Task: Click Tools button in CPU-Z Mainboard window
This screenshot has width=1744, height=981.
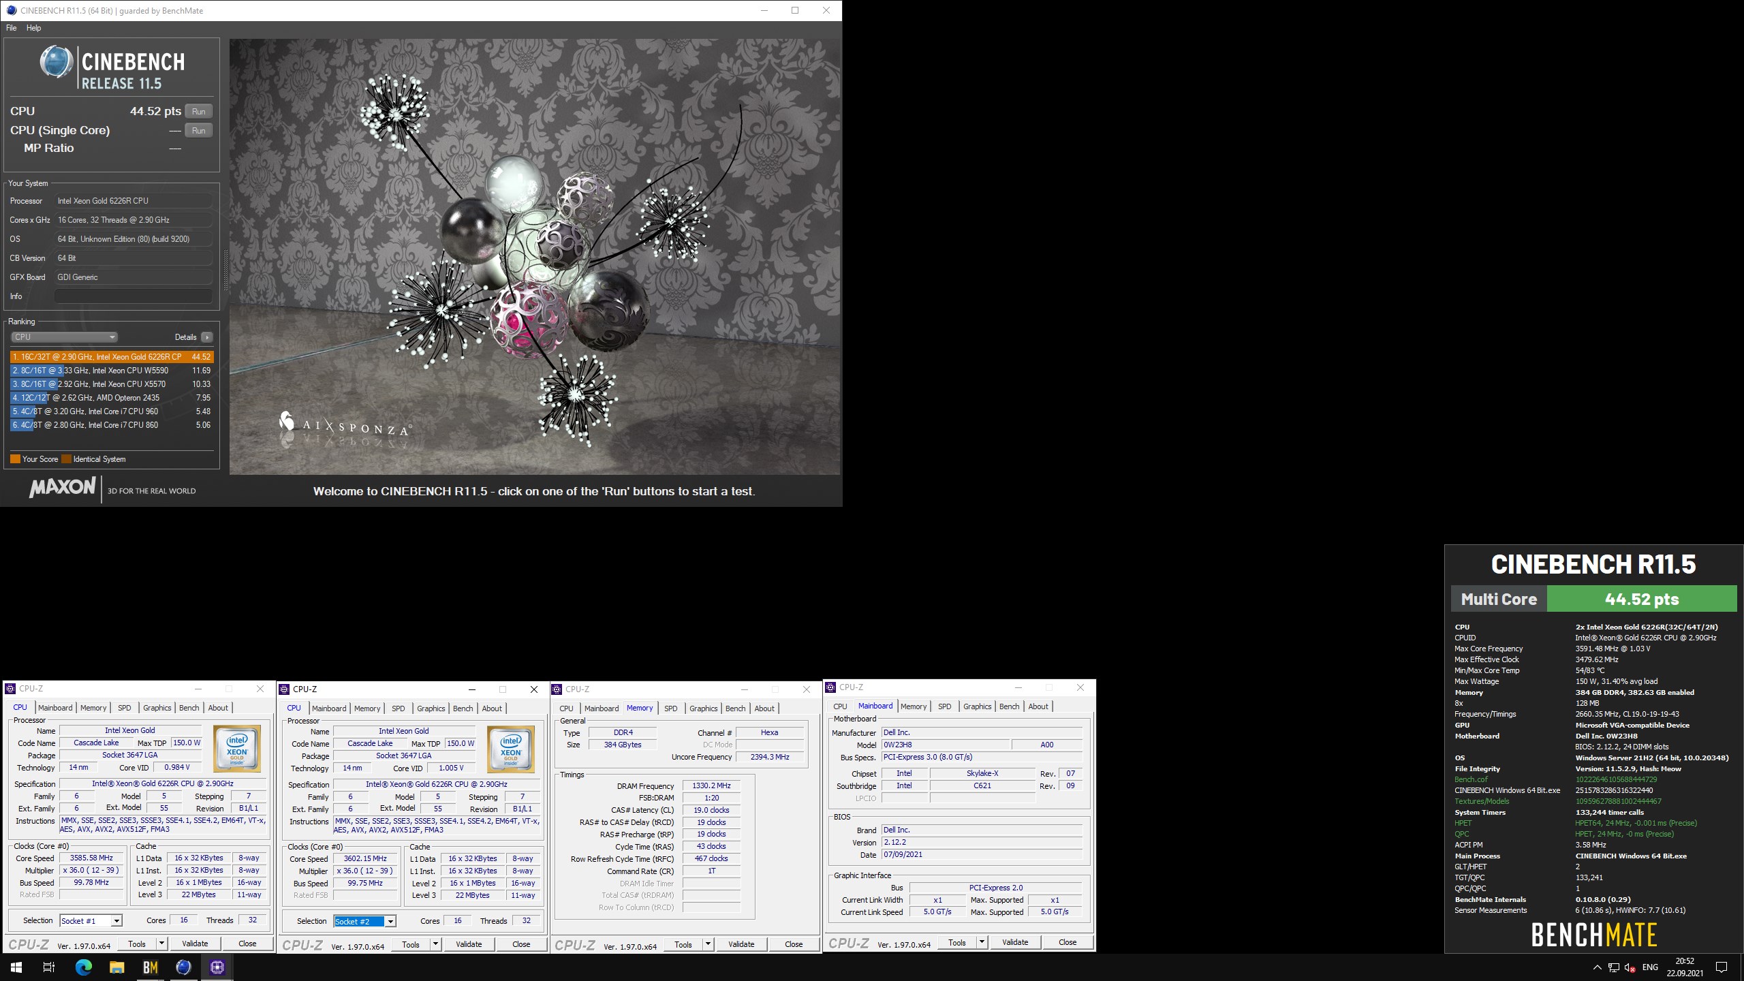Action: click(x=956, y=942)
